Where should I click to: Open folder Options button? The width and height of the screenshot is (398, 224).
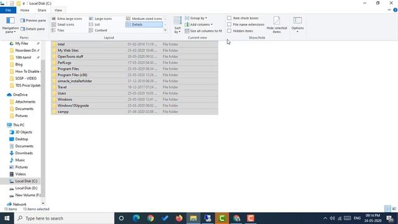click(297, 25)
